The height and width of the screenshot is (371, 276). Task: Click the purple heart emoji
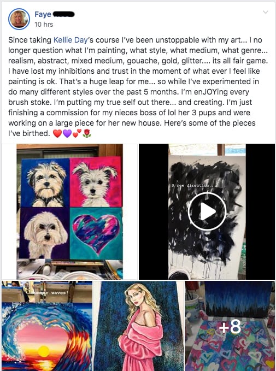point(67,134)
